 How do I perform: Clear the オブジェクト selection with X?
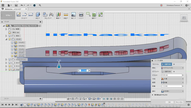[x=174, y=72]
